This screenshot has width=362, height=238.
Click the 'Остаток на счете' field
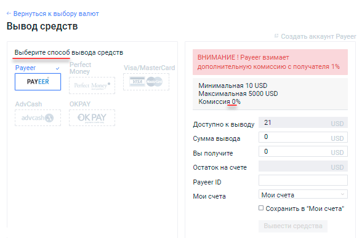[303, 166]
